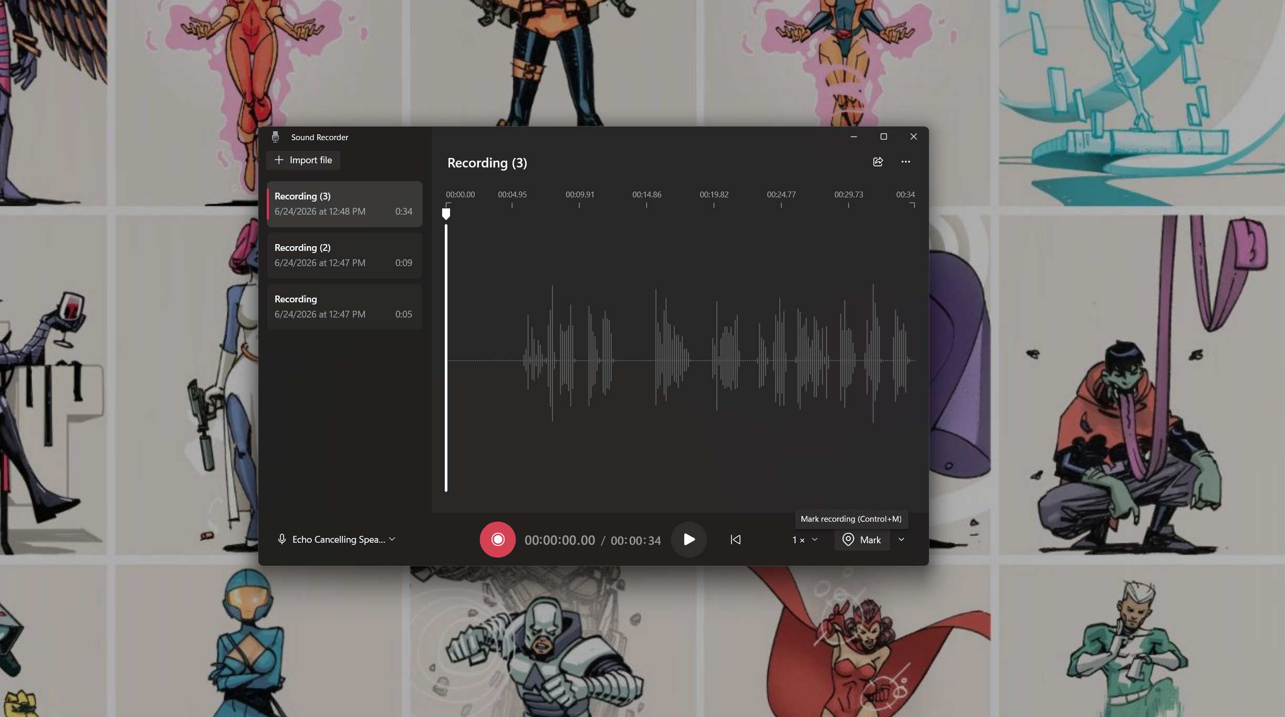Seek to 00:14.86 on the timeline
This screenshot has width=1285, height=717.
click(x=646, y=195)
